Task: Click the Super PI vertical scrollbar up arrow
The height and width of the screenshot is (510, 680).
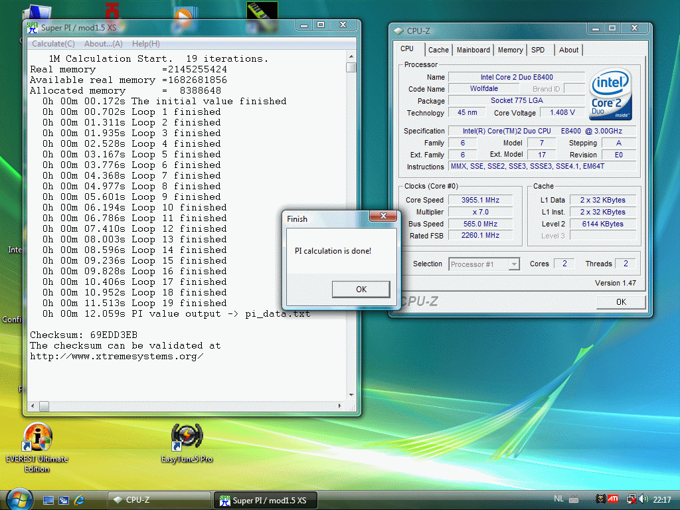Action: point(351,57)
